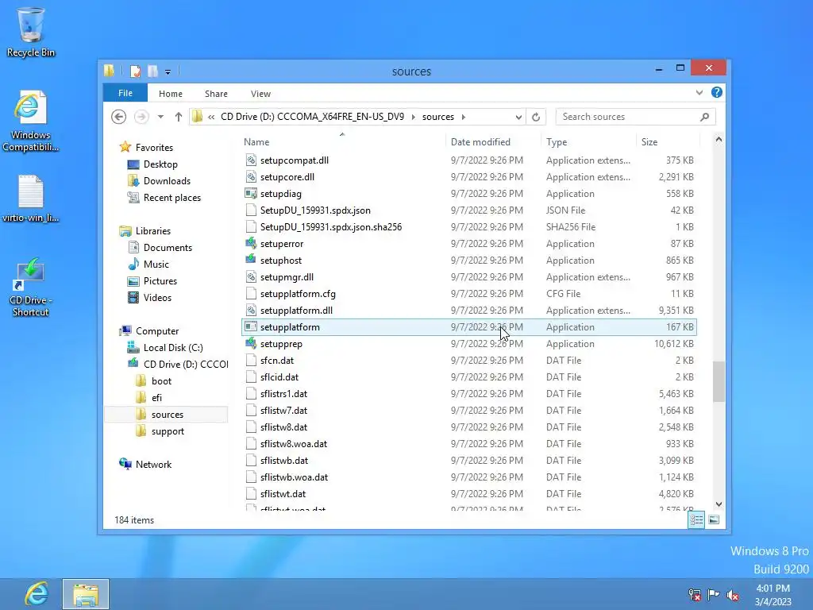
Task: Select the Windows Compatibility desktop shortcut
Action: pyautogui.click(x=31, y=122)
